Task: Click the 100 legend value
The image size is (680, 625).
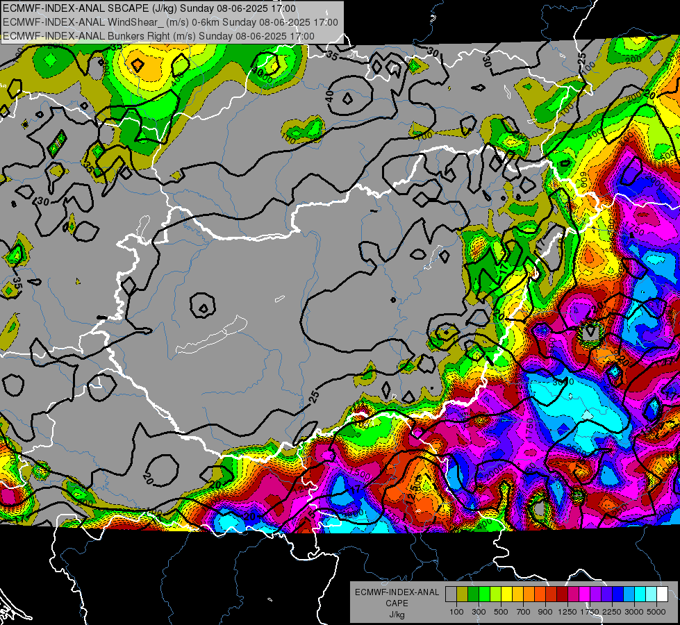Action: tap(456, 612)
